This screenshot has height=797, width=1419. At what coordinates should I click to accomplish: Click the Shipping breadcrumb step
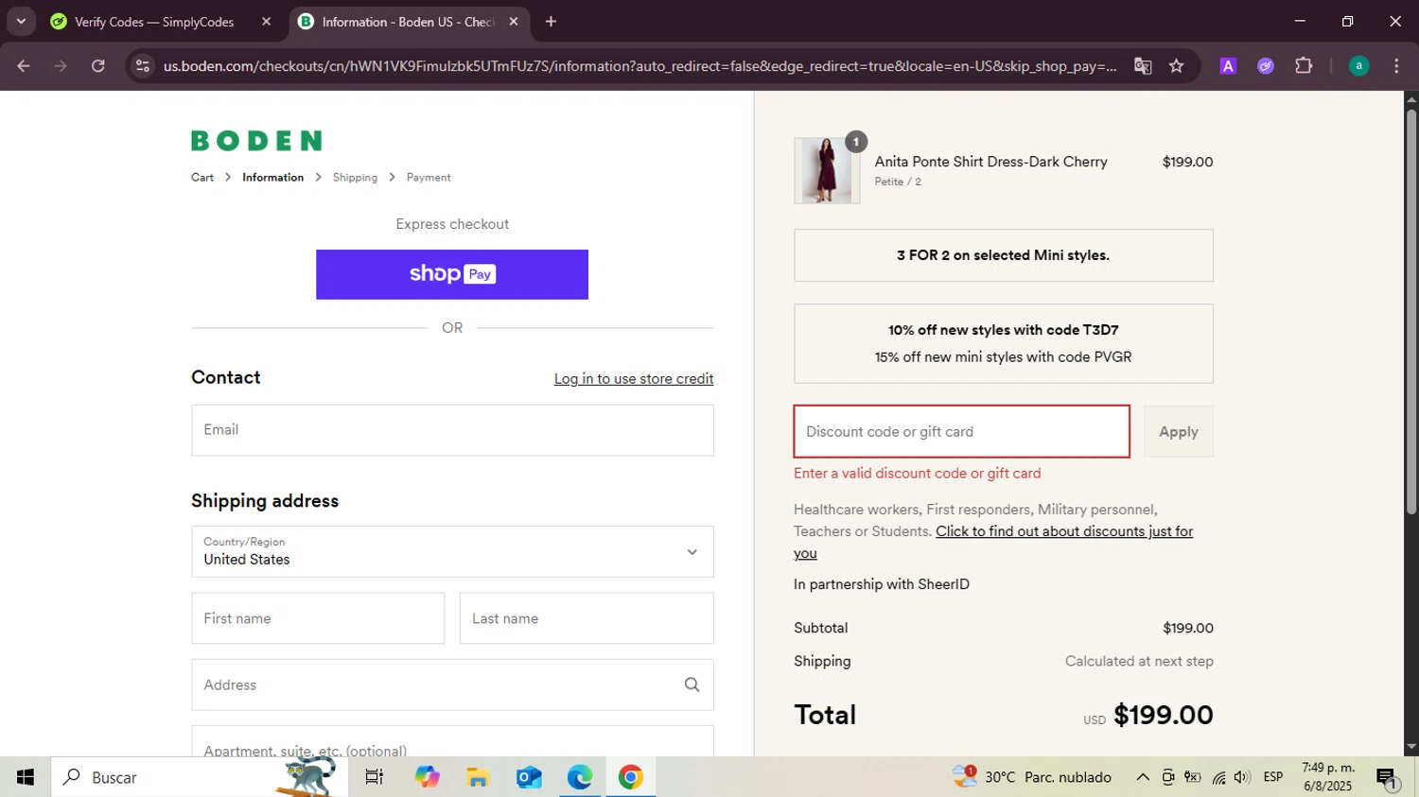(x=355, y=178)
